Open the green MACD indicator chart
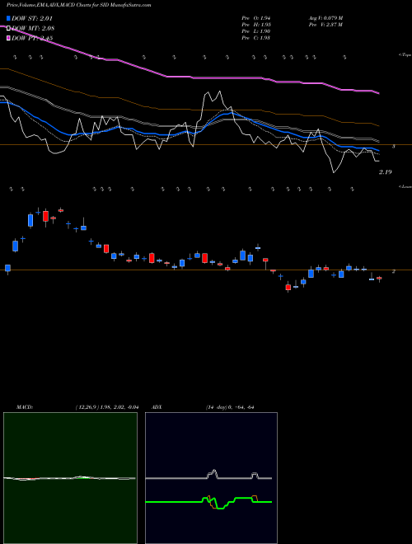412x544 pixels. click(70, 478)
